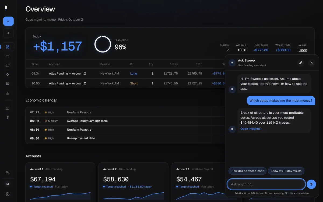Choose the 'How do I do after a loss?' suggestion
323x202 pixels.
248,171
